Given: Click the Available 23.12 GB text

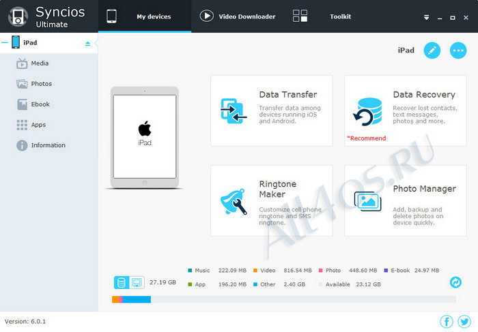Looking at the screenshot, I should (x=353, y=284).
